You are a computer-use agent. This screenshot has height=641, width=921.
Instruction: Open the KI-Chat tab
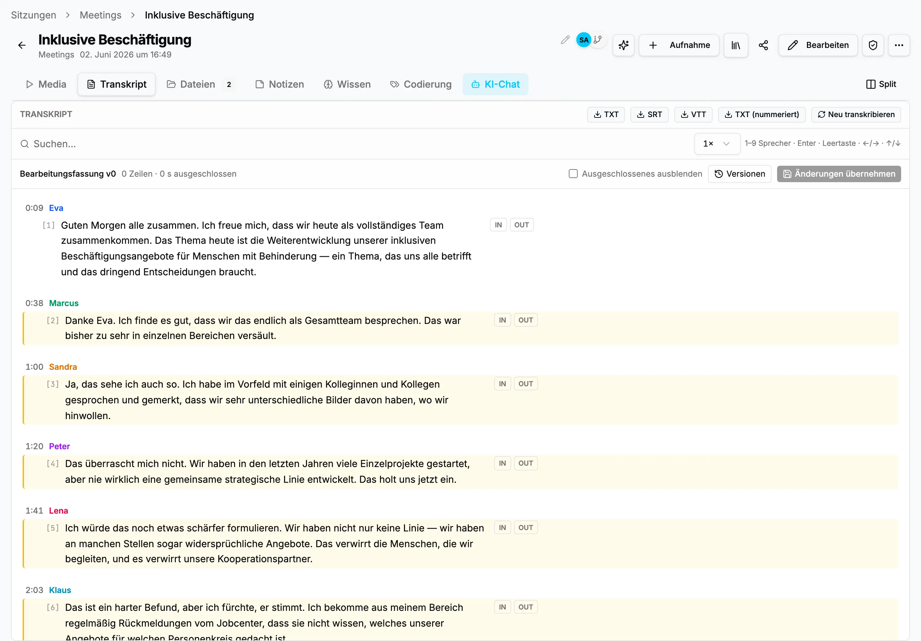(x=495, y=84)
